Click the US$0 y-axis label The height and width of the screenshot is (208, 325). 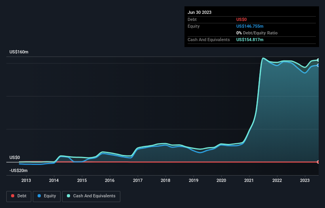(x=15, y=157)
